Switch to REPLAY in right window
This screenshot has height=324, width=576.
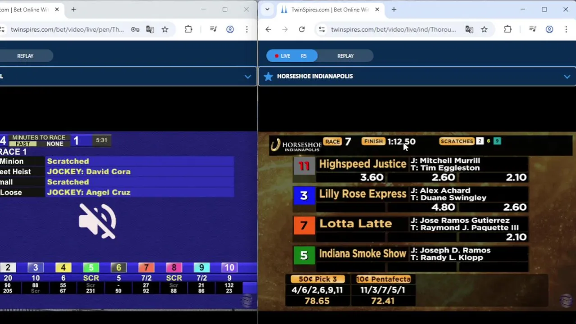(x=346, y=56)
